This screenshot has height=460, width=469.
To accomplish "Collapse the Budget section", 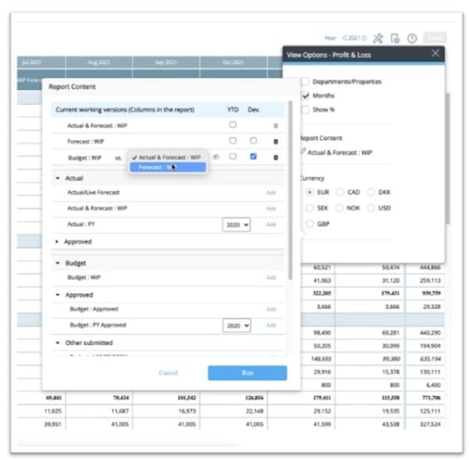I will (x=59, y=264).
